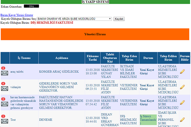Click the Eklenme Tarihi column header
This screenshot has height=127, width=191.
coord(92,58)
